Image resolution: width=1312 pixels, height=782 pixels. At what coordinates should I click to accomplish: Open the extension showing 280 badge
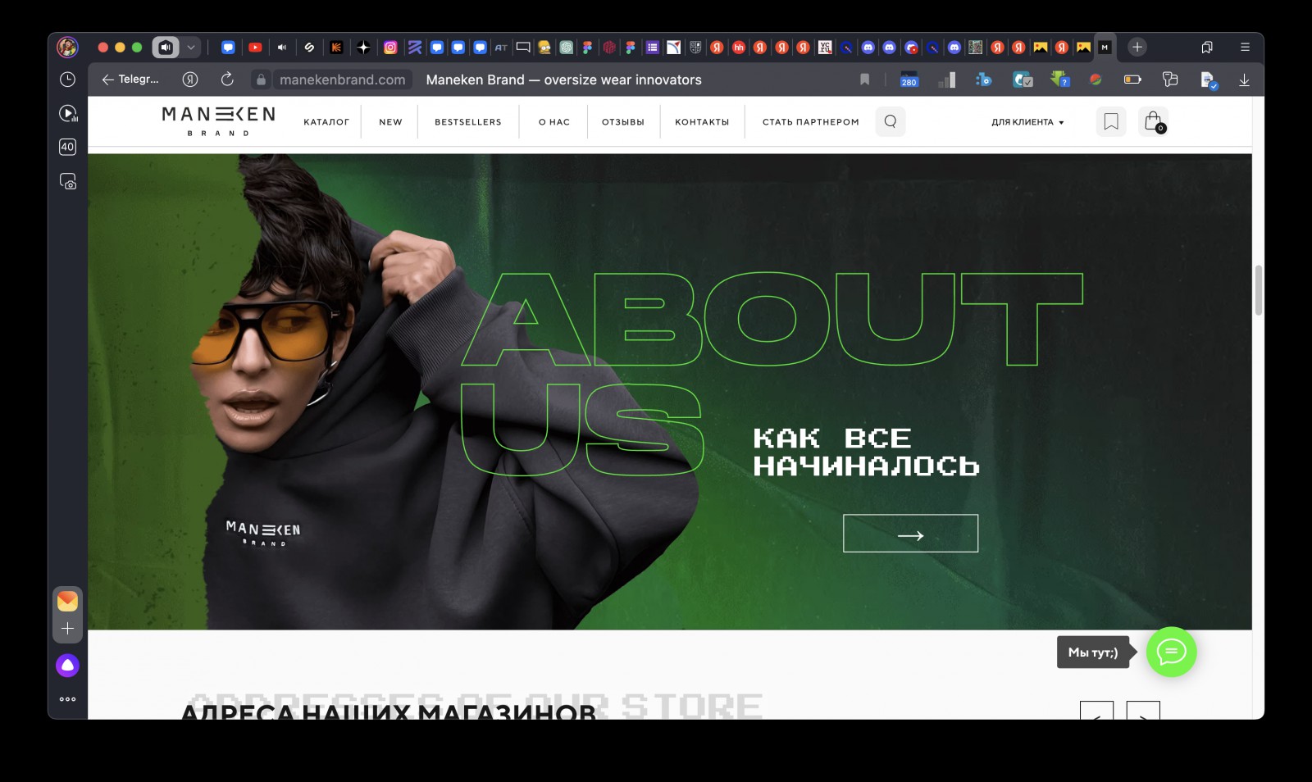click(x=909, y=80)
